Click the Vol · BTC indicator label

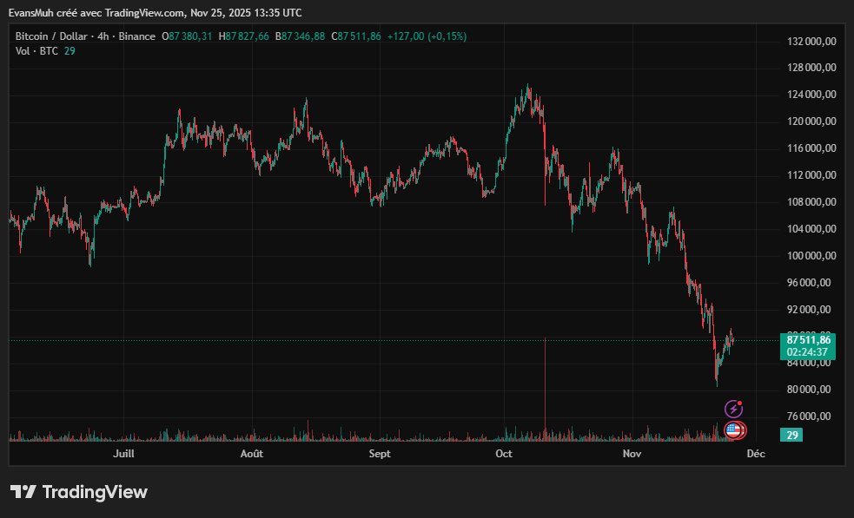(x=36, y=51)
